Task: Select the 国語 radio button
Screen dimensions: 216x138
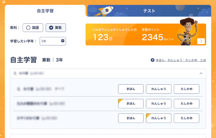Action: click(x=33, y=28)
